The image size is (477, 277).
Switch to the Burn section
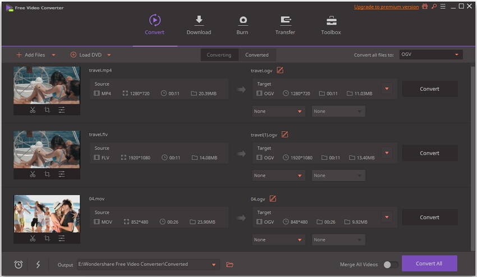[x=242, y=25]
